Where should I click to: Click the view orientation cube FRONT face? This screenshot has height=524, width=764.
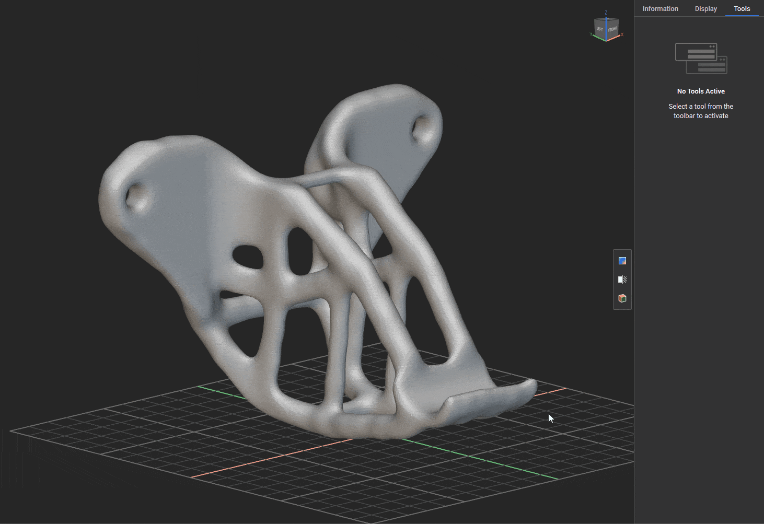[x=612, y=29]
